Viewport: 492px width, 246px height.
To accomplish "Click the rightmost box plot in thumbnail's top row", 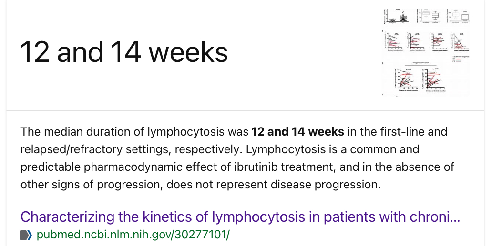I will coord(459,16).
